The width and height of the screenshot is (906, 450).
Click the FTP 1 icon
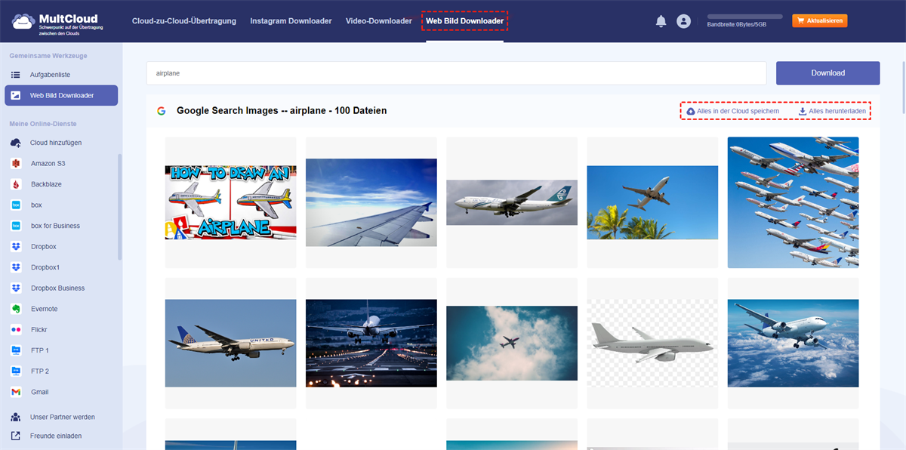point(16,350)
